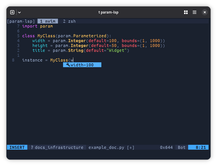Click default=100 in the width line

[x=103, y=41]
